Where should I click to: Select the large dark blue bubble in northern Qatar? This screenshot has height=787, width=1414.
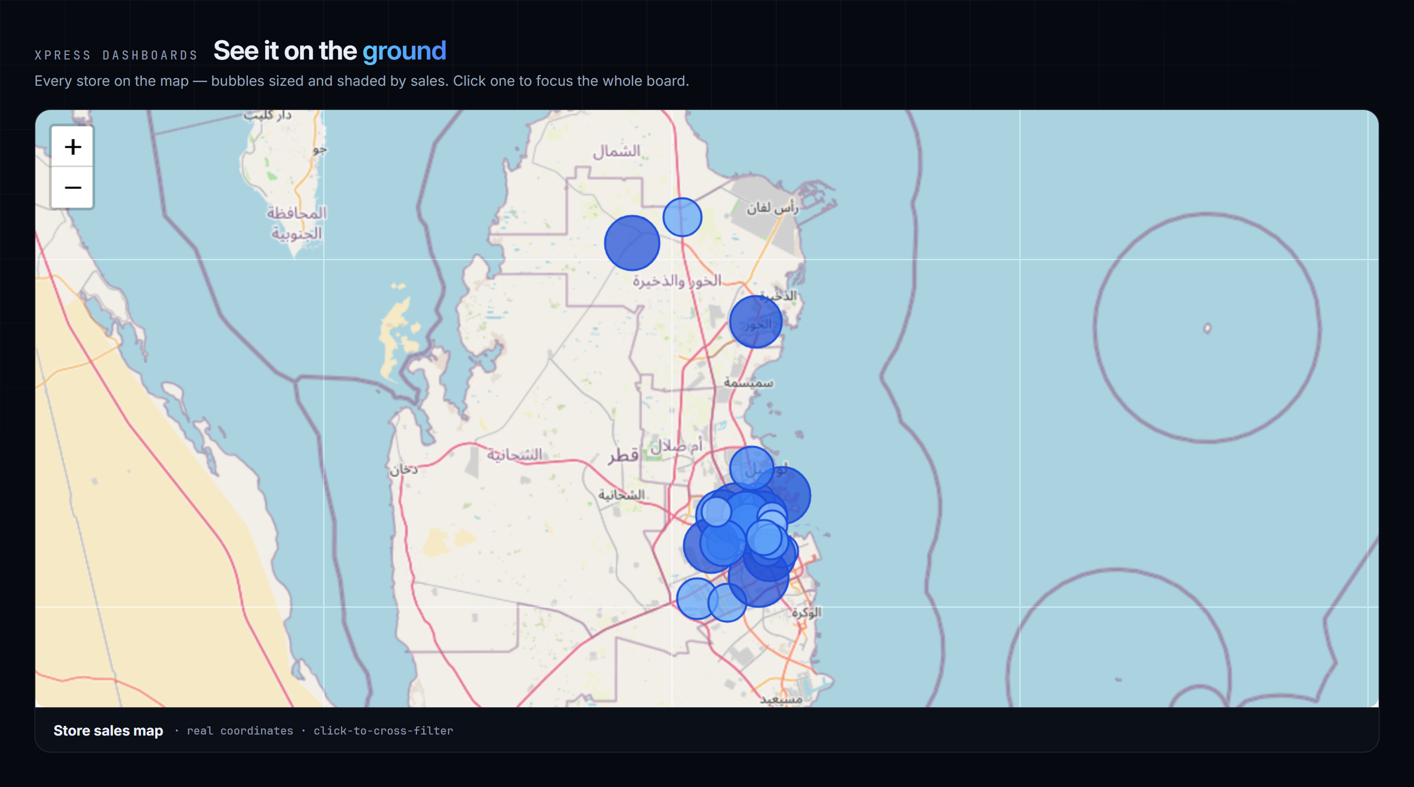[632, 243]
